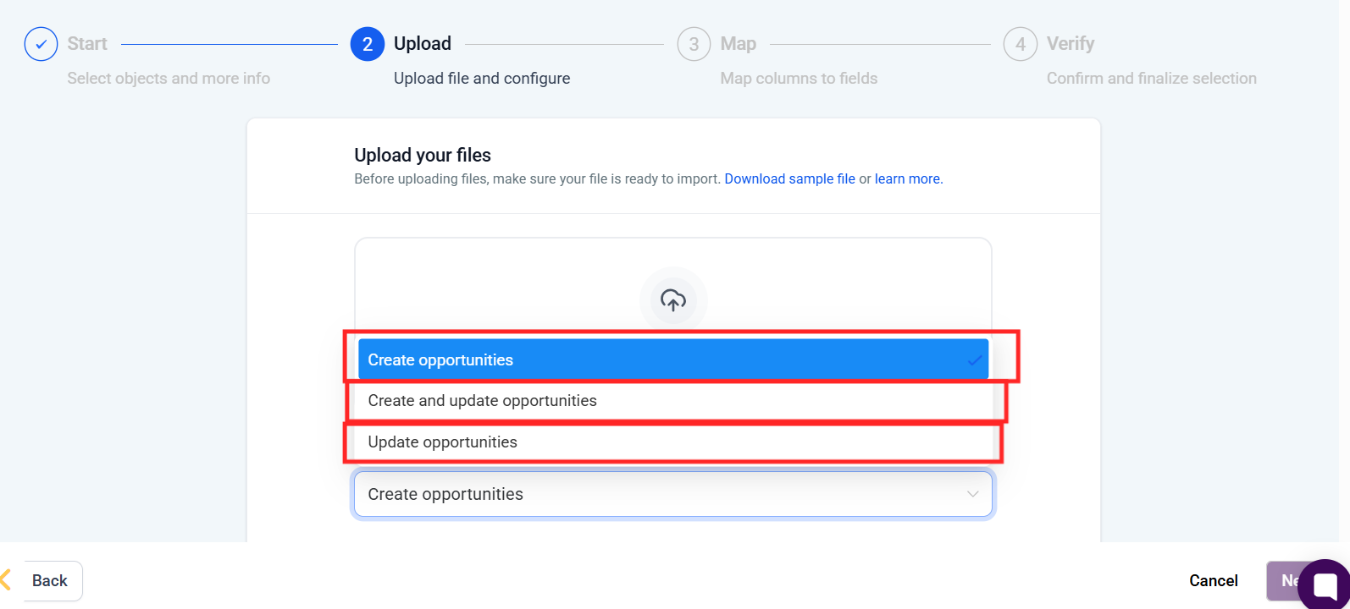This screenshot has width=1350, height=609.
Task: Follow the learn more link
Action: click(907, 179)
